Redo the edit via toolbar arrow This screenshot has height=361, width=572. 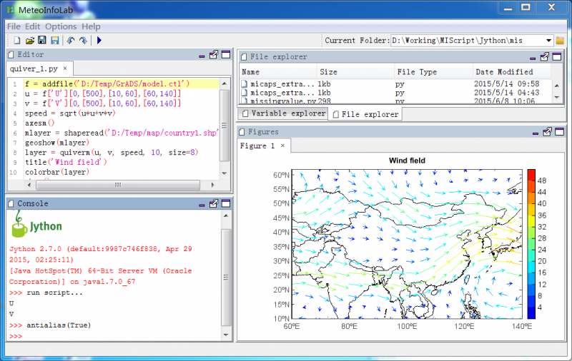click(84, 41)
